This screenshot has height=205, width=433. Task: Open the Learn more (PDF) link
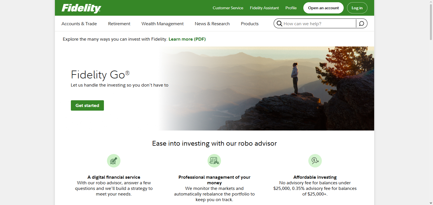click(187, 39)
